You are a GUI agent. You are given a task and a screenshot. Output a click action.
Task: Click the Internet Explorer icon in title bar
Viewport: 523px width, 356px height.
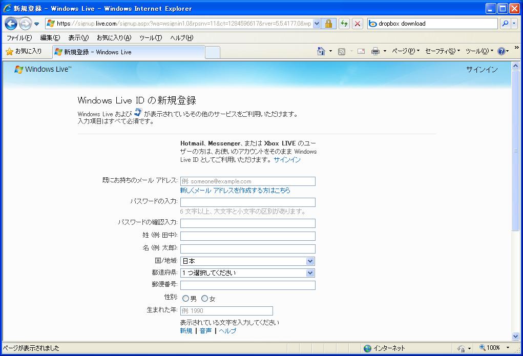7,8
